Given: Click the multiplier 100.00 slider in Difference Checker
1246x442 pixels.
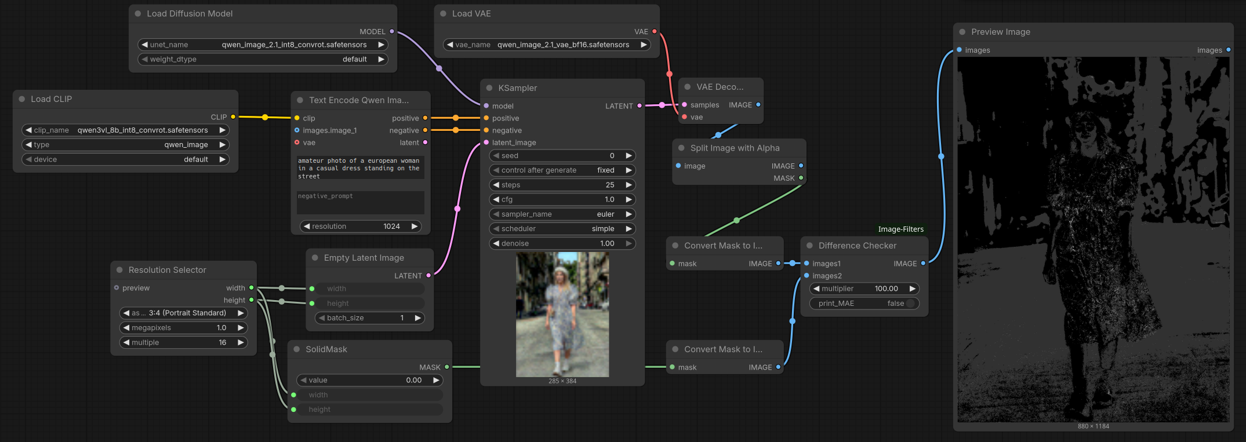Looking at the screenshot, I should point(864,288).
